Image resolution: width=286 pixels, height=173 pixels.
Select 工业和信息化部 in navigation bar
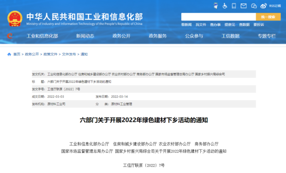(x=42, y=36)
